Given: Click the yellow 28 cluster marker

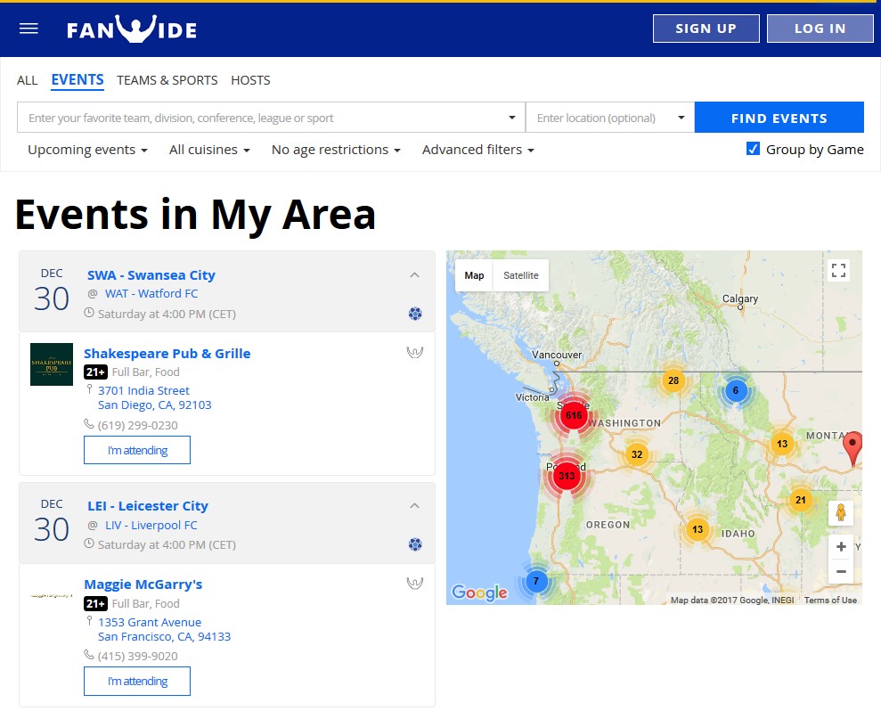Looking at the screenshot, I should tap(673, 380).
